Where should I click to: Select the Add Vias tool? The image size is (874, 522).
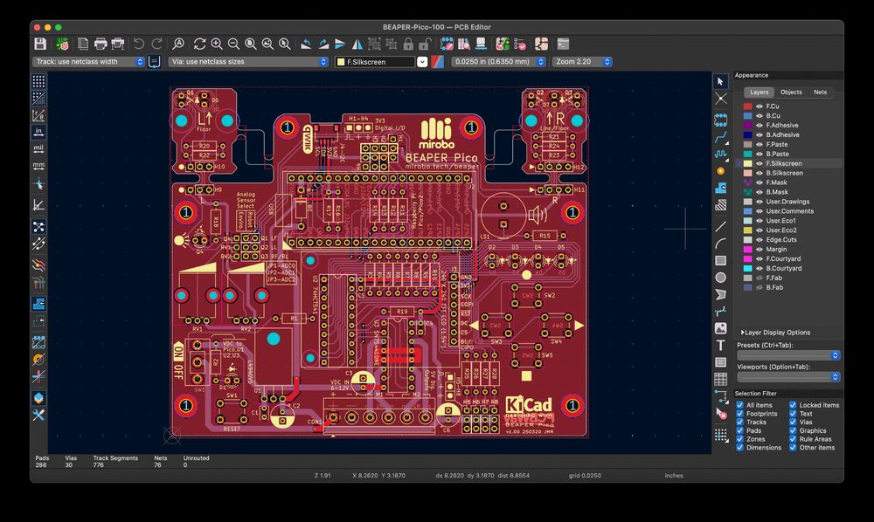[721, 171]
